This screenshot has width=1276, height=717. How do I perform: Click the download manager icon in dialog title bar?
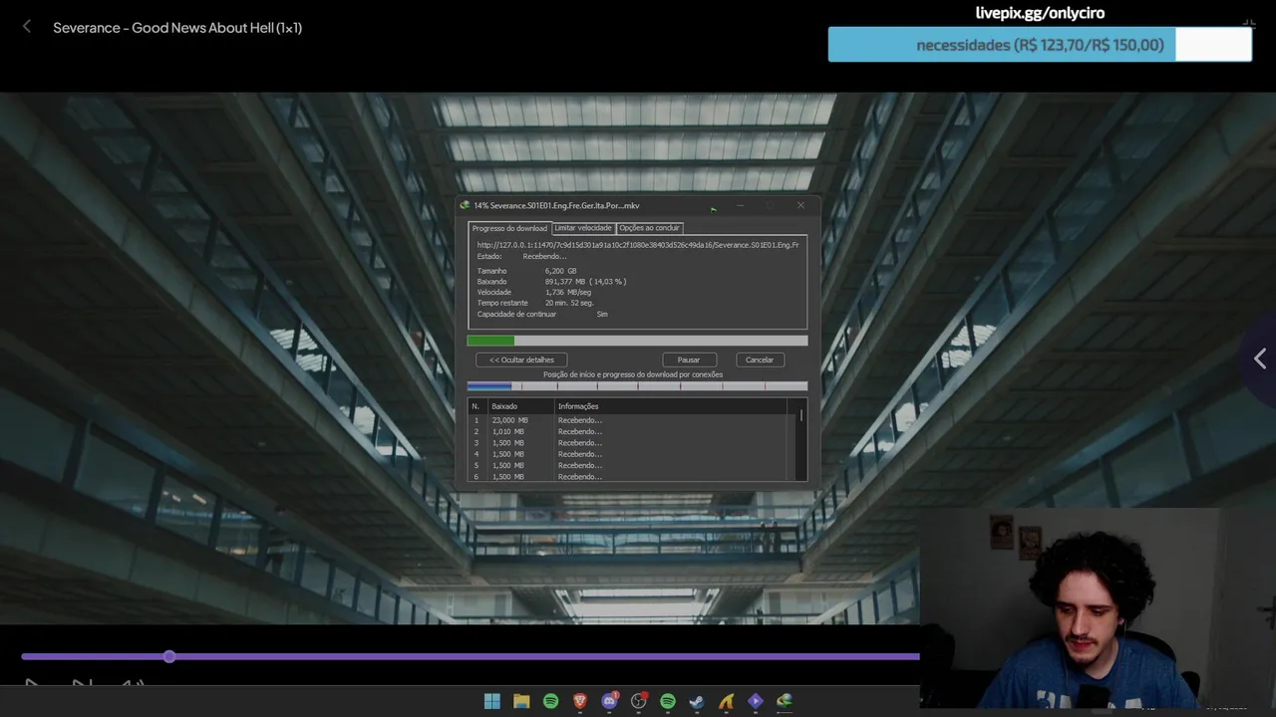(x=465, y=205)
